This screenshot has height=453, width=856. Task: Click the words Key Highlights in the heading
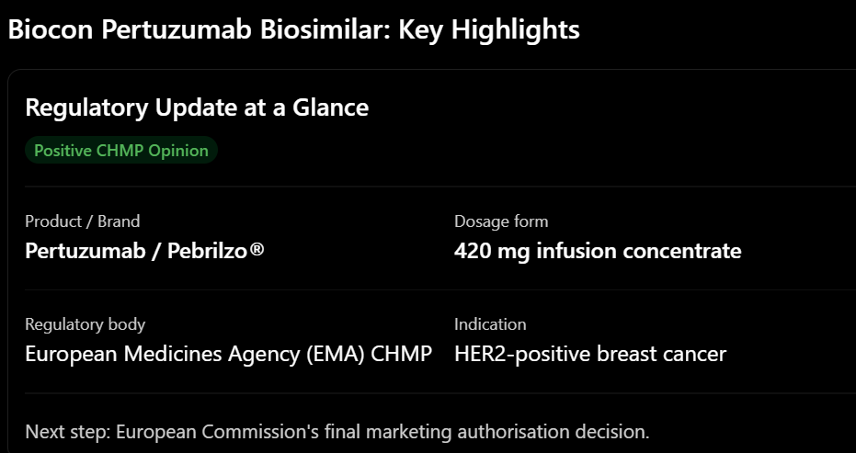[x=489, y=30]
